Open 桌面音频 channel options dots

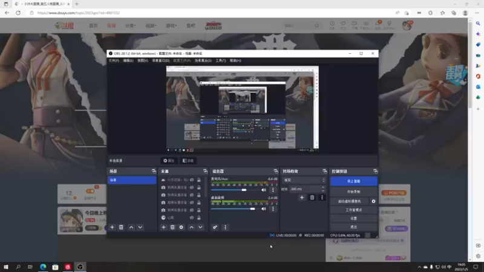tap(273, 209)
